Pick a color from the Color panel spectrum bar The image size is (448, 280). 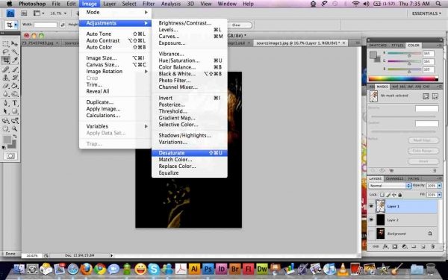point(403,79)
